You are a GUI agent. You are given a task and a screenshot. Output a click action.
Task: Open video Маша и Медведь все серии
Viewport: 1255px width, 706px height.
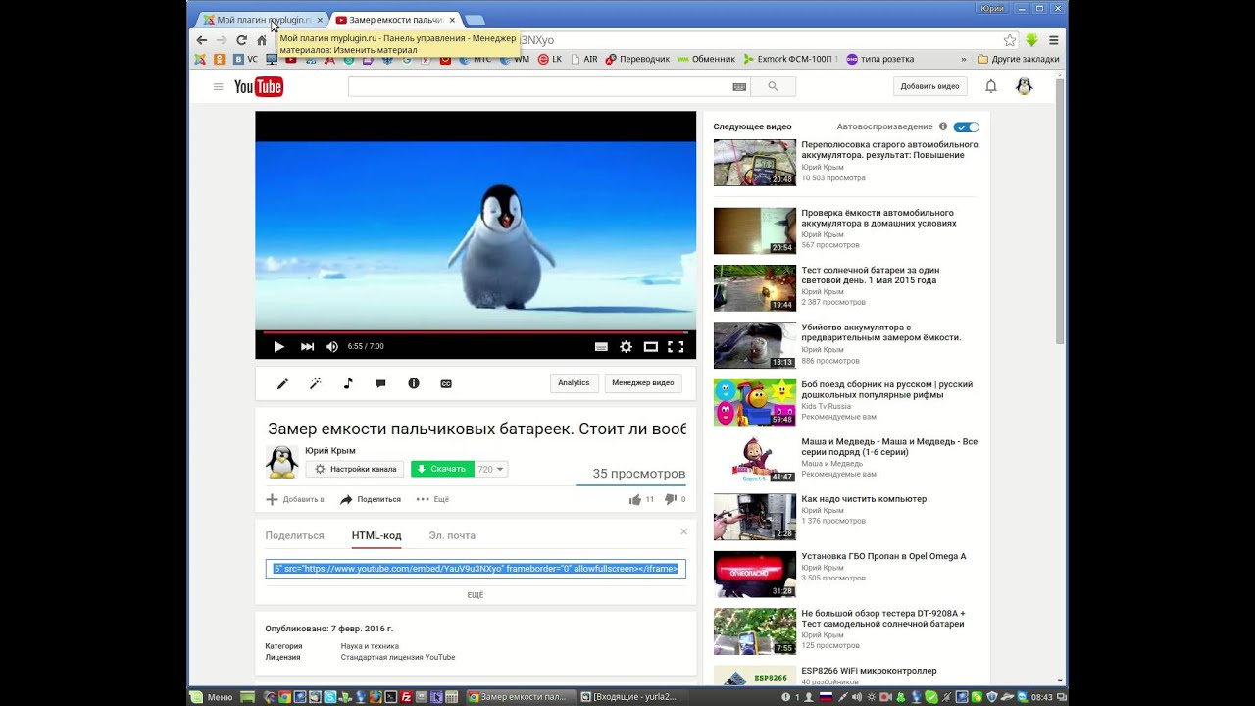(889, 447)
